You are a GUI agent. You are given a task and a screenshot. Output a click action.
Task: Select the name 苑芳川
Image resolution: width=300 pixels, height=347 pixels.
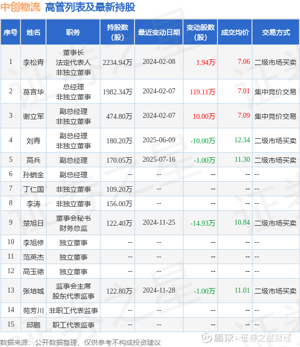tap(33, 311)
